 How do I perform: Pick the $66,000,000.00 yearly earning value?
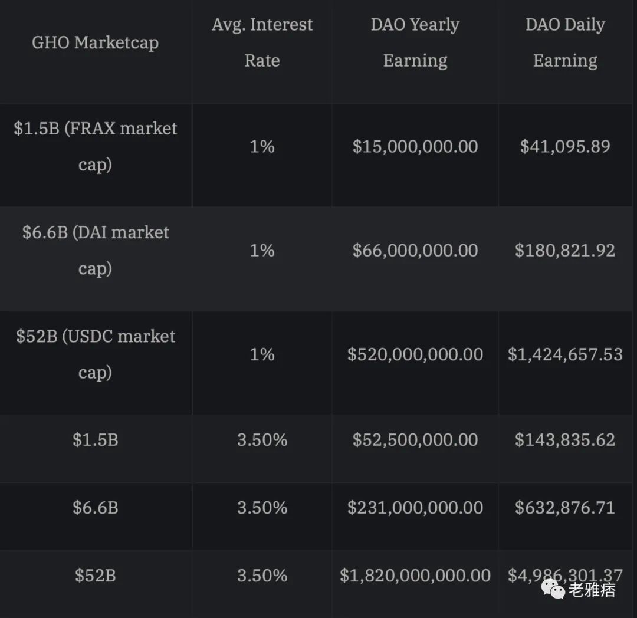(x=415, y=250)
